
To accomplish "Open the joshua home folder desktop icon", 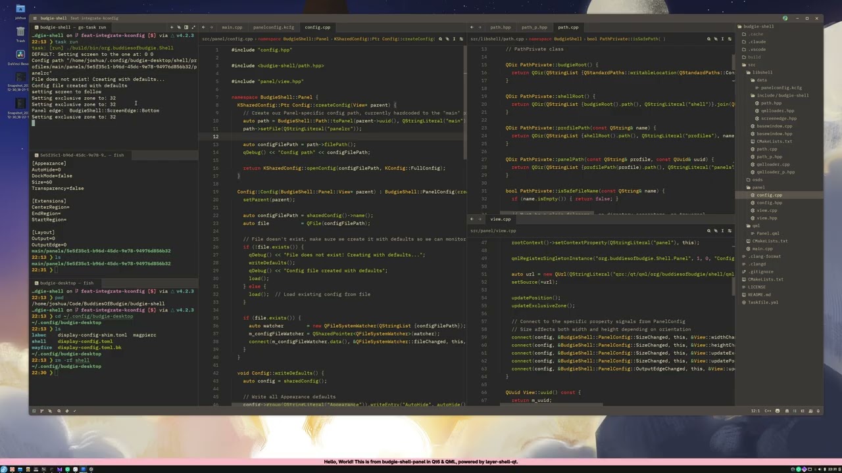I will pyautogui.click(x=20, y=11).
